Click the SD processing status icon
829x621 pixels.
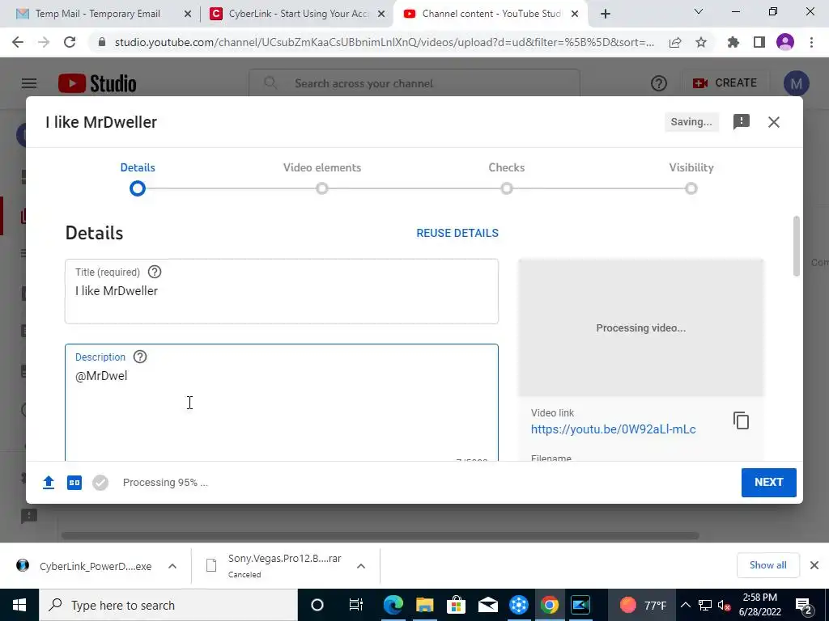point(74,483)
